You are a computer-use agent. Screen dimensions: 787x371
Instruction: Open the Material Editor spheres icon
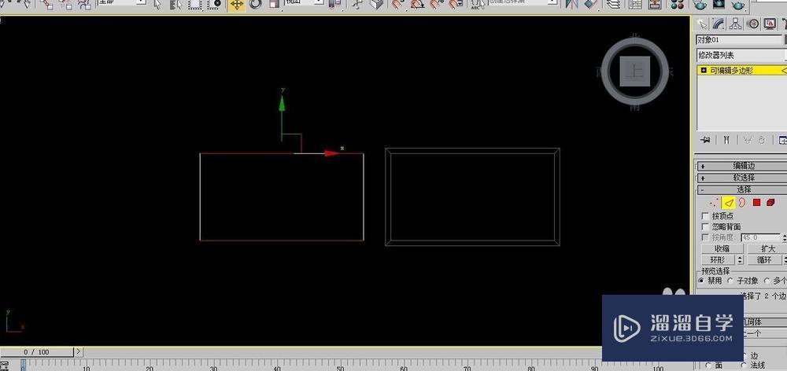tap(677, 5)
